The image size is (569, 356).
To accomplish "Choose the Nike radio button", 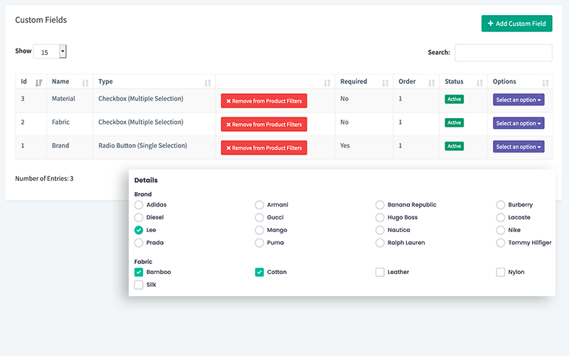I will point(501,230).
